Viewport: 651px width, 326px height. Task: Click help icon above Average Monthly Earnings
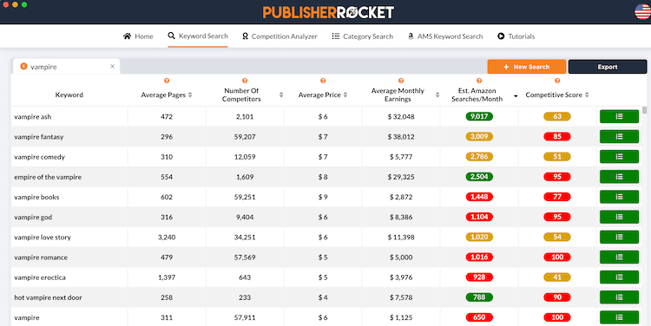tap(401, 81)
